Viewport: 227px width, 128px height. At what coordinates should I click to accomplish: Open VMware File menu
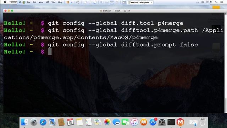pyautogui.click(x=29, y=2)
